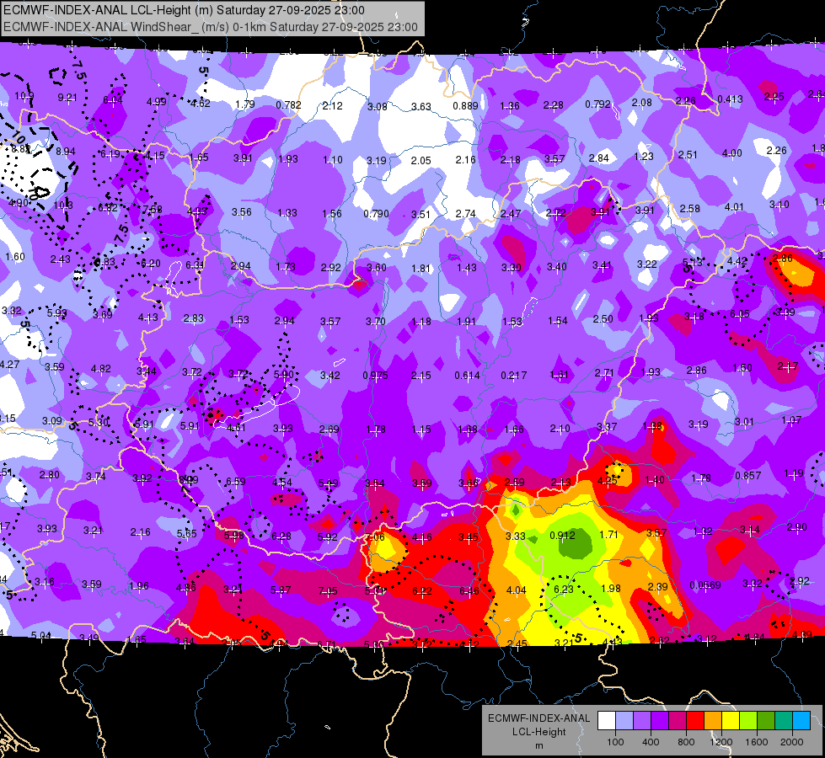
Task: Click the grid value 1.71
Action: [x=608, y=535]
